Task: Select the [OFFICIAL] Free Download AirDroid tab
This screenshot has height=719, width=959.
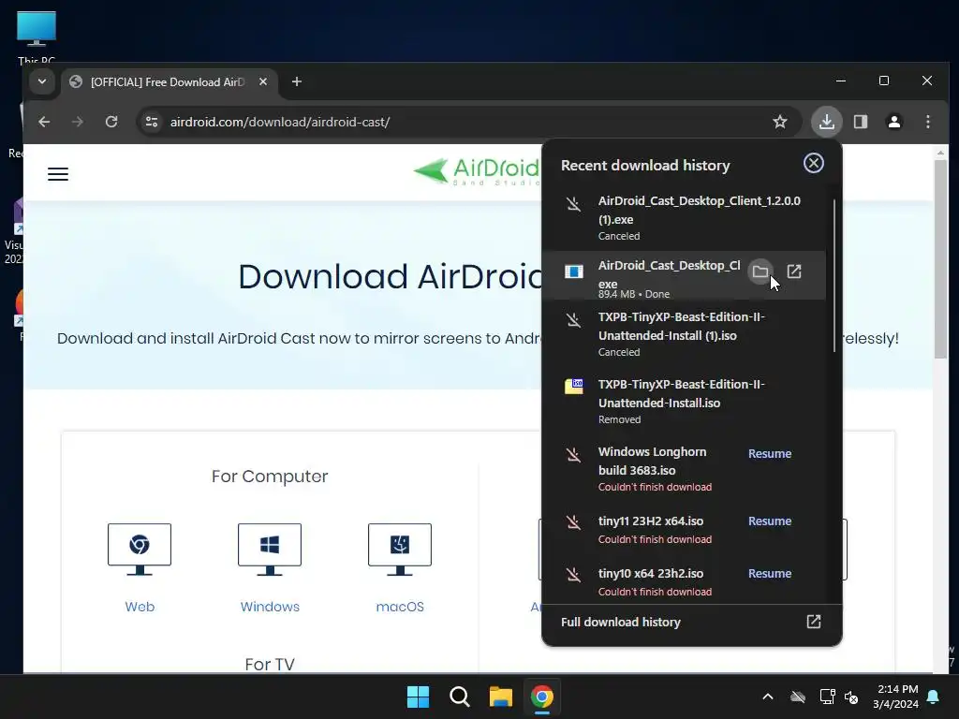Action: (169, 82)
